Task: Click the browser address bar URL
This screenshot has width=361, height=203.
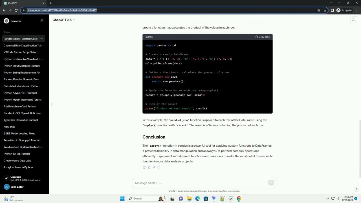Action: click(x=62, y=10)
